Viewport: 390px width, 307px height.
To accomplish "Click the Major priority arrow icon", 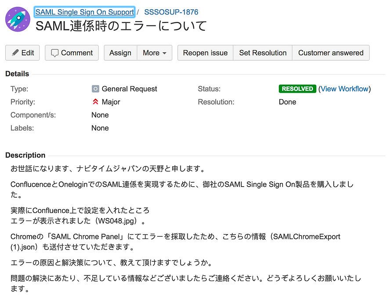I will 95,102.
